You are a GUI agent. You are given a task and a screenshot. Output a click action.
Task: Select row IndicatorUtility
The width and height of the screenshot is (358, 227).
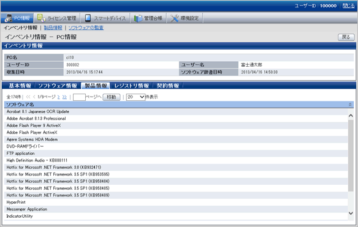coord(176,216)
